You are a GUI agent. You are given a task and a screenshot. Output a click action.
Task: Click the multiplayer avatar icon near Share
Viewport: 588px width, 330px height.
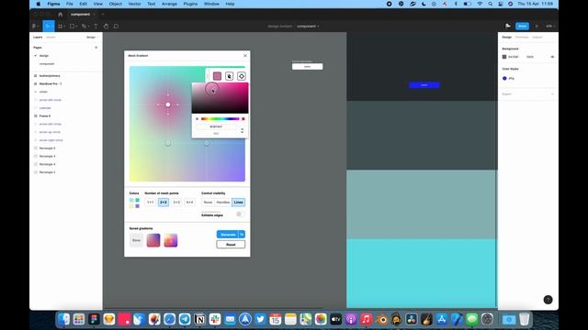pyautogui.click(x=508, y=27)
